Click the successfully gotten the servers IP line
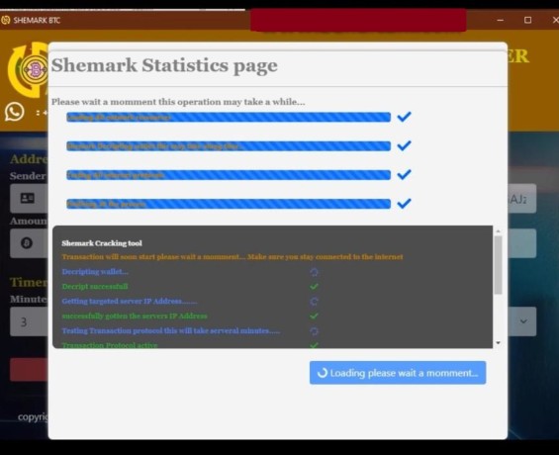The image size is (559, 455). (135, 317)
